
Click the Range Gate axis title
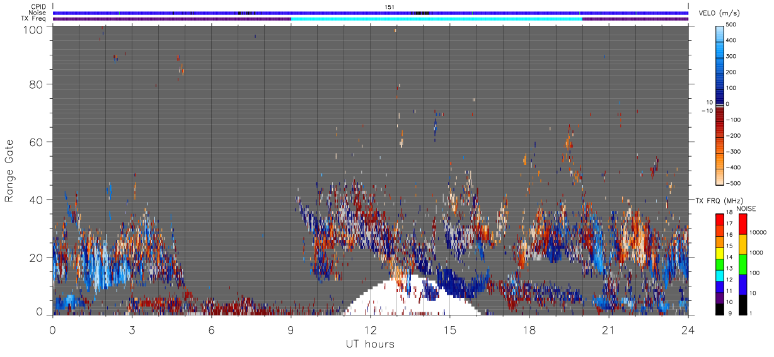click(9, 171)
